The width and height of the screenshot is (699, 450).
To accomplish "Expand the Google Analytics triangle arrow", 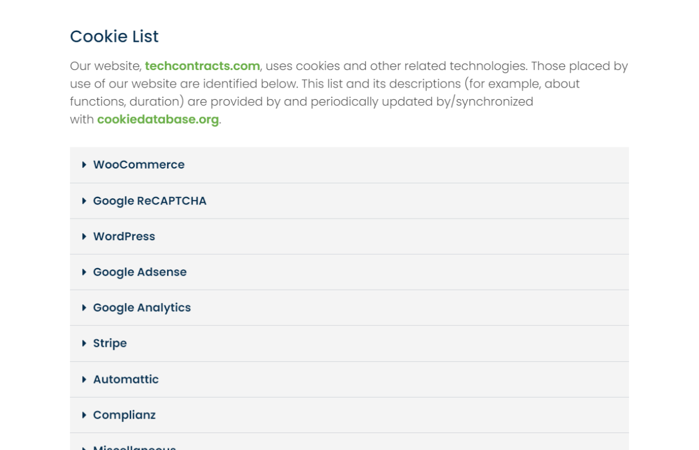I will tap(84, 307).
